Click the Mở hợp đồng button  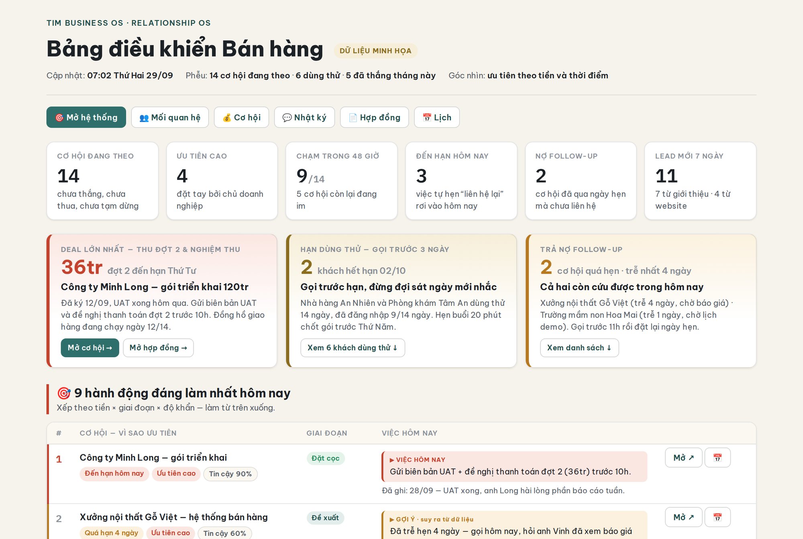coord(158,348)
